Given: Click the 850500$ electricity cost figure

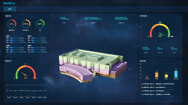Looking at the screenshot, I should click(x=121, y=18).
